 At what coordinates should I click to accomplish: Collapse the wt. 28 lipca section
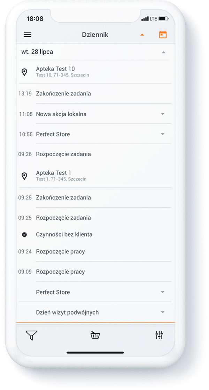[x=163, y=52]
